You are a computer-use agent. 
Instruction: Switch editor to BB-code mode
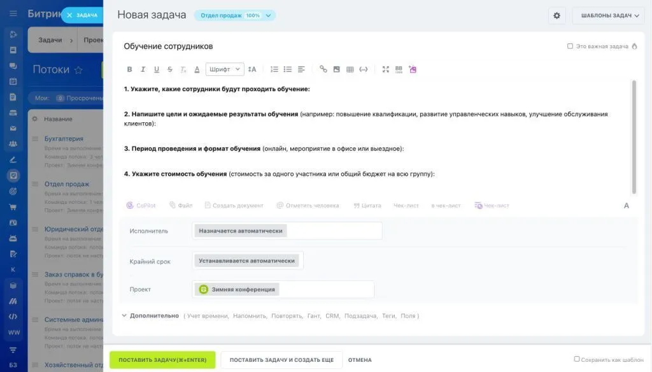point(399,69)
